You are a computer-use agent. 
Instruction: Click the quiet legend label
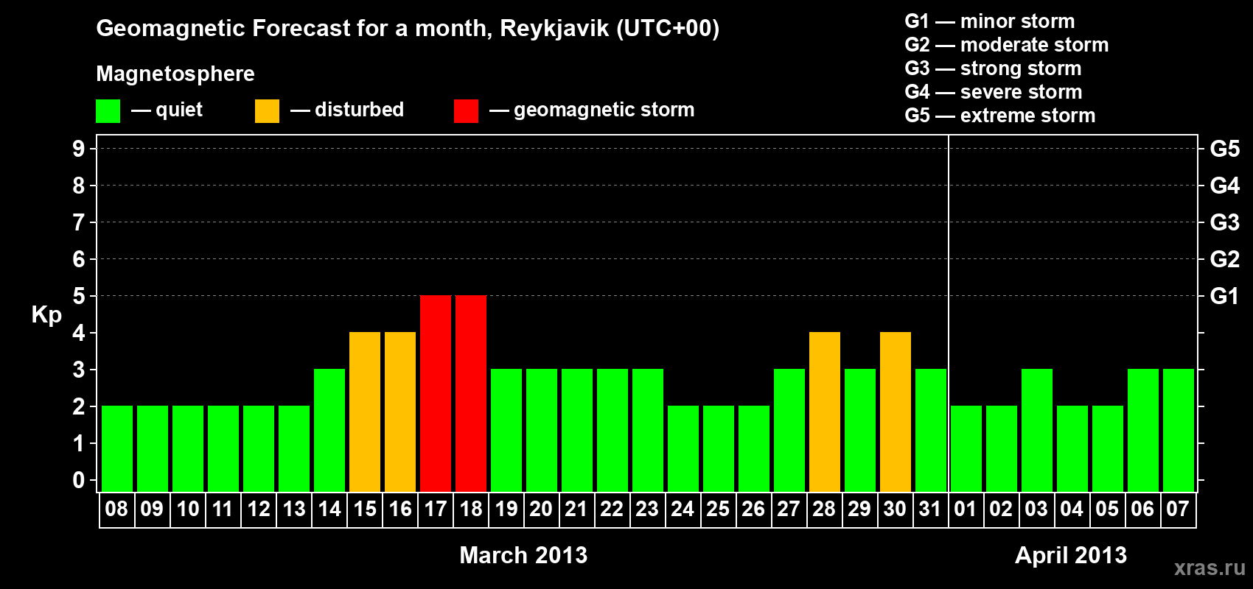point(179,110)
